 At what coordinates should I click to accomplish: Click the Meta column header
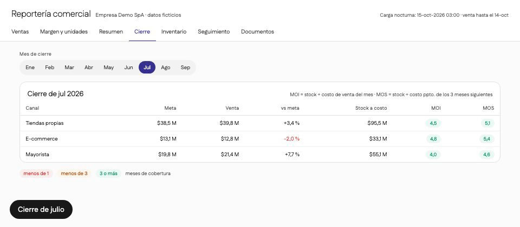click(170, 108)
